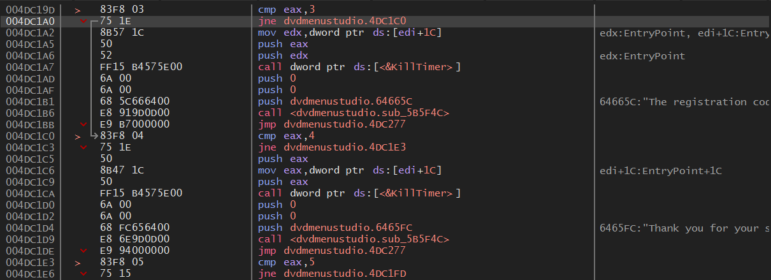Click bytes '83F8 03'
Screen dimensions: 771x280
[122, 10]
